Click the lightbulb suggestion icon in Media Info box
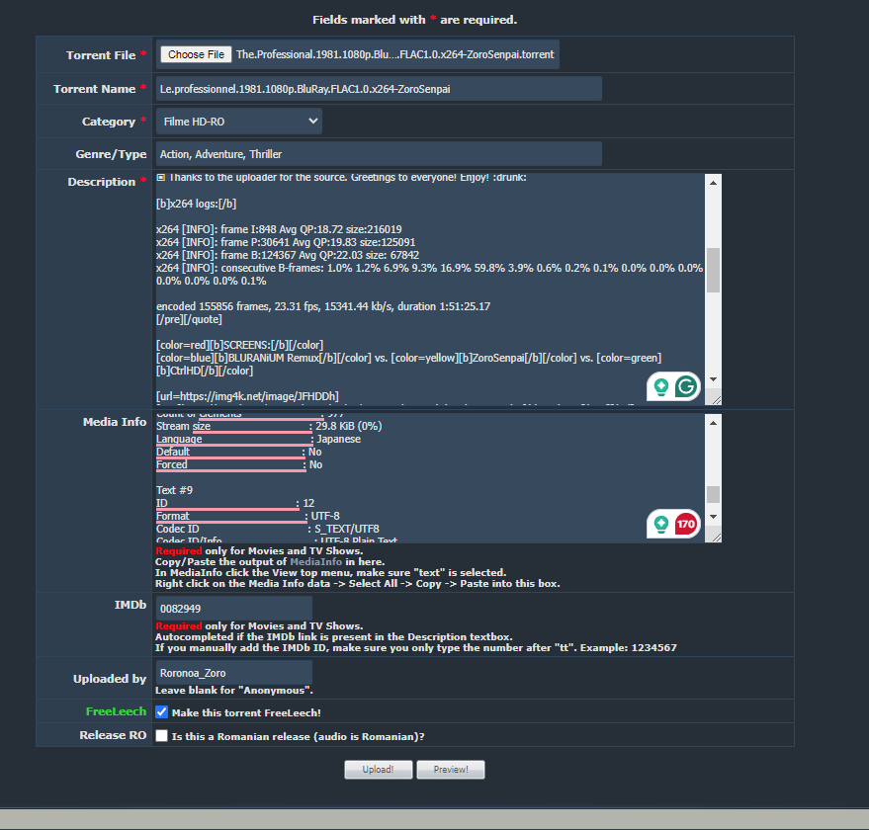The width and height of the screenshot is (869, 830). click(661, 525)
